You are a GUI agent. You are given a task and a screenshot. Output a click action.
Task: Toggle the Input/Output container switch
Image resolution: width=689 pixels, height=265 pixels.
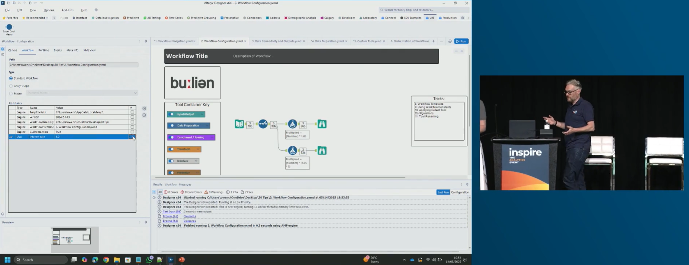[172, 114]
